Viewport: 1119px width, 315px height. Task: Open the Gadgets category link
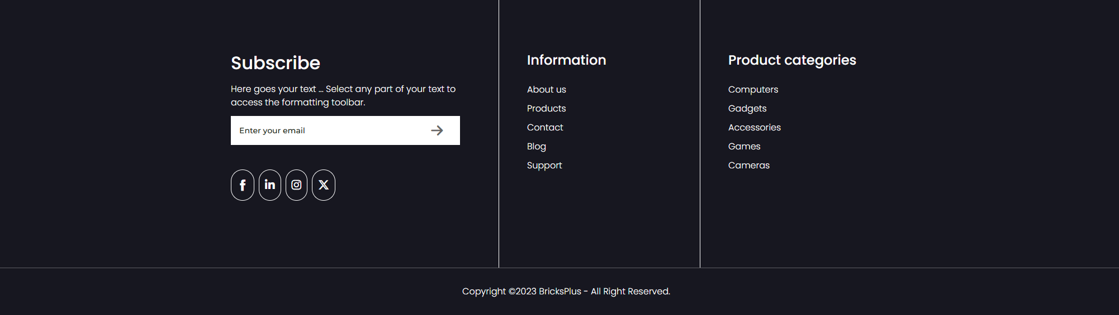[x=747, y=109]
